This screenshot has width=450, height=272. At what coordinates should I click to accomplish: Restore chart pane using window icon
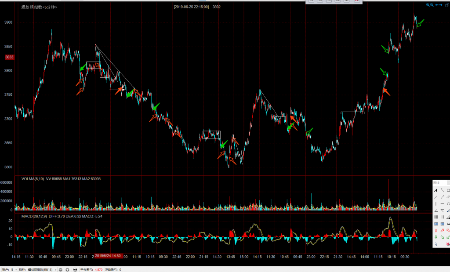tap(448, 5)
